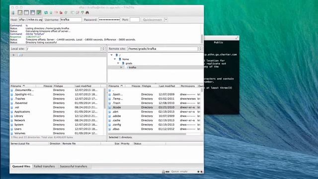Collapse the remote 'grads' tree node
The height and width of the screenshot is (179, 318).
pyautogui.click(x=118, y=63)
